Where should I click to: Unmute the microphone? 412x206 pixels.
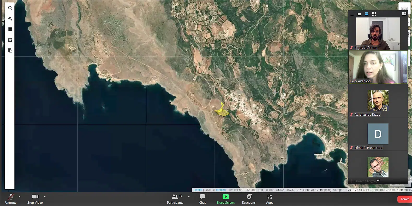(x=11, y=199)
